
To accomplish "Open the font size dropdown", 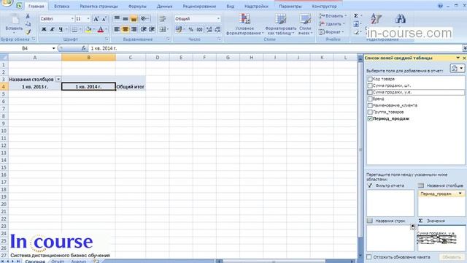I will coord(88,19).
